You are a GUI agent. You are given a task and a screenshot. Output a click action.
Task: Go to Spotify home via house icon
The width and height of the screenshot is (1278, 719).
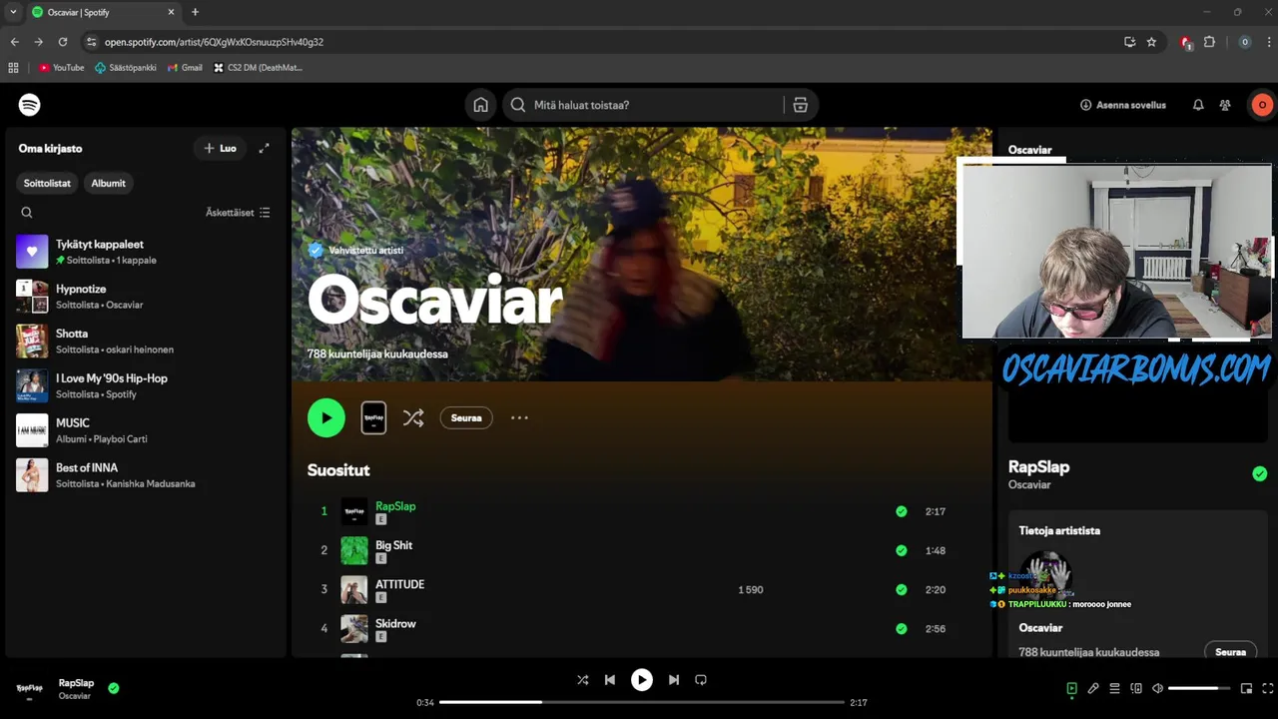coord(480,105)
